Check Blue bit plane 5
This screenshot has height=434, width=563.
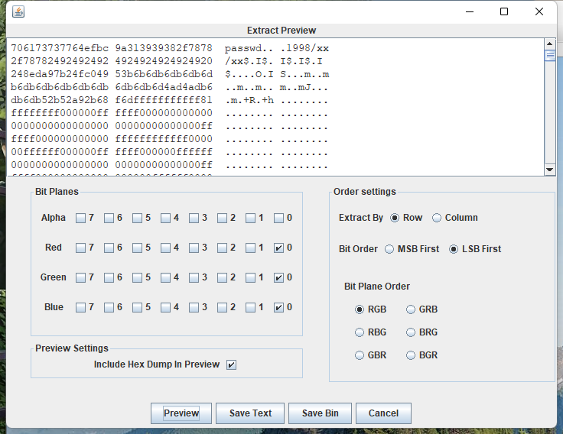(x=137, y=307)
